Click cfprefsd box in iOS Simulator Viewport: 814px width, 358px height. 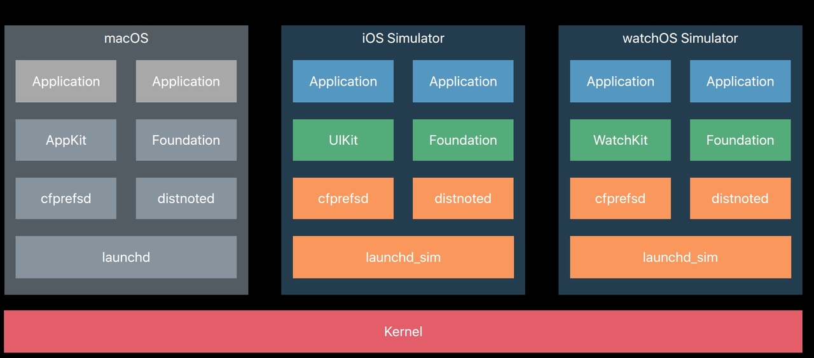point(343,198)
